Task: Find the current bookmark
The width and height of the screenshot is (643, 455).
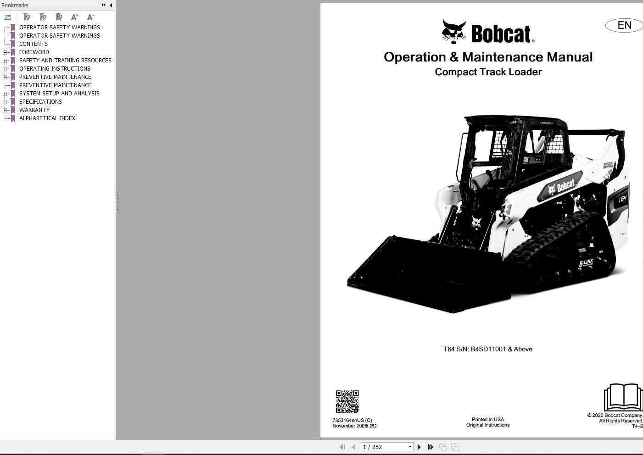Action: 59,17
